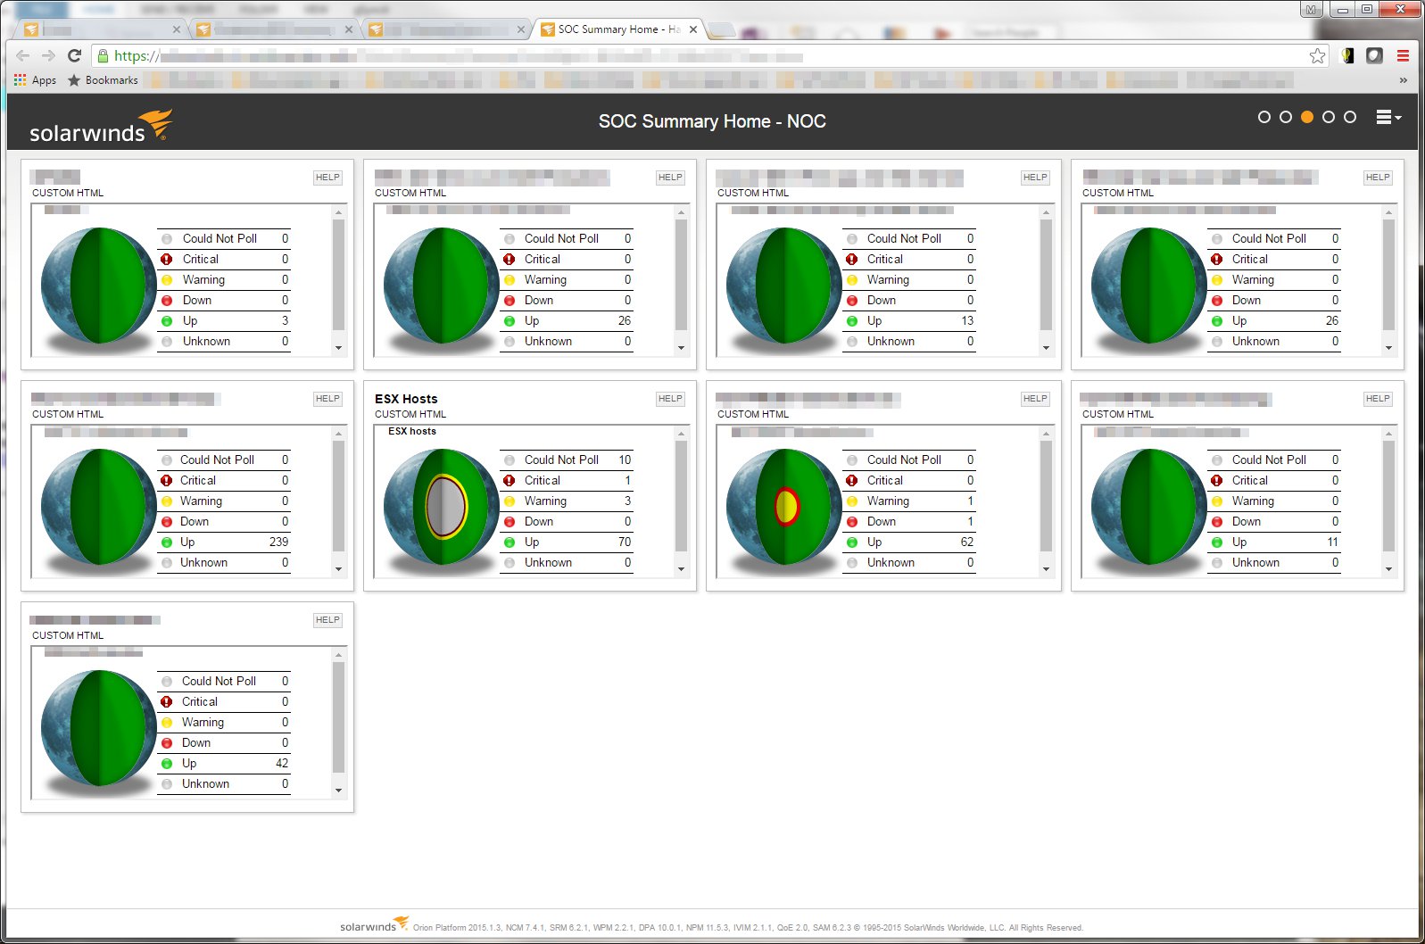1425x944 pixels.
Task: Open HELP for the widget with 42 Up
Action: click(327, 620)
